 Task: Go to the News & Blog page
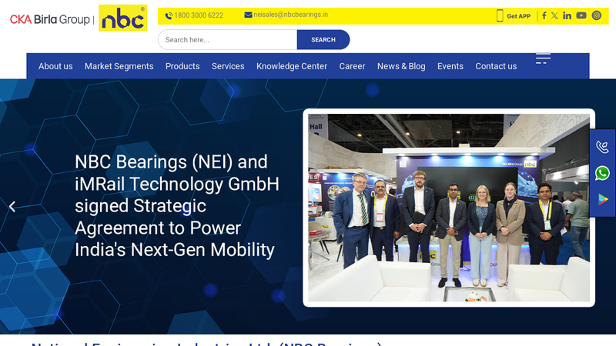click(401, 66)
